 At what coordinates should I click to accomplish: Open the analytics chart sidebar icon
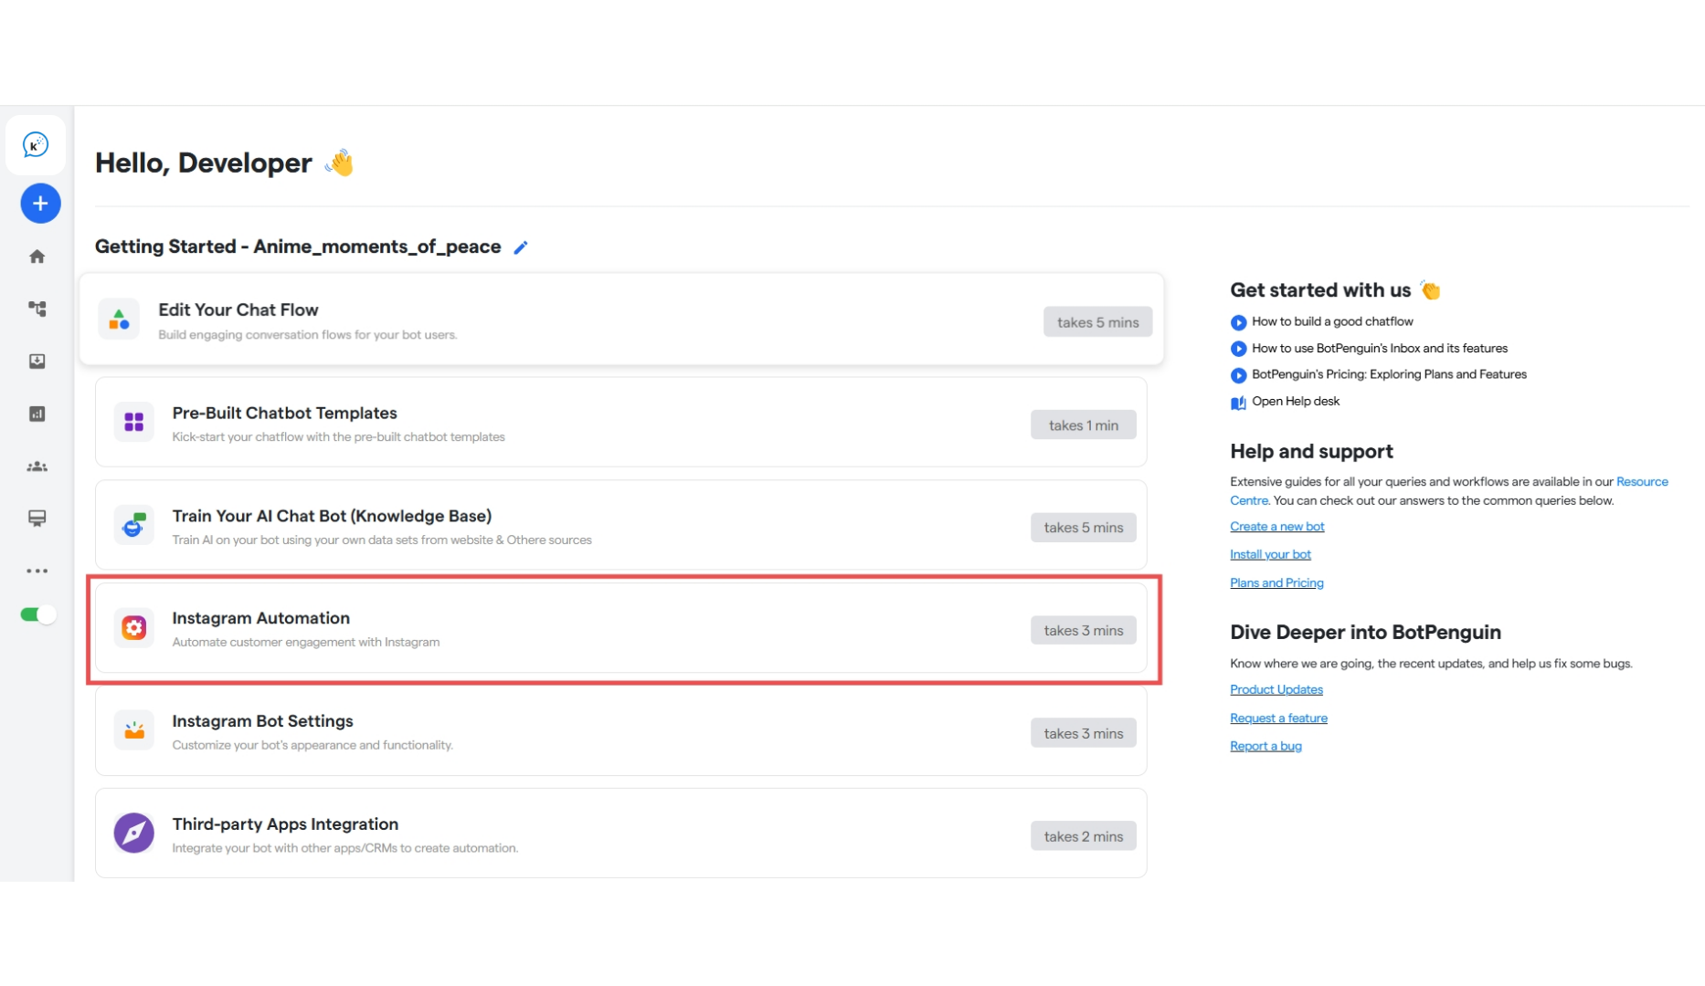[x=37, y=414]
